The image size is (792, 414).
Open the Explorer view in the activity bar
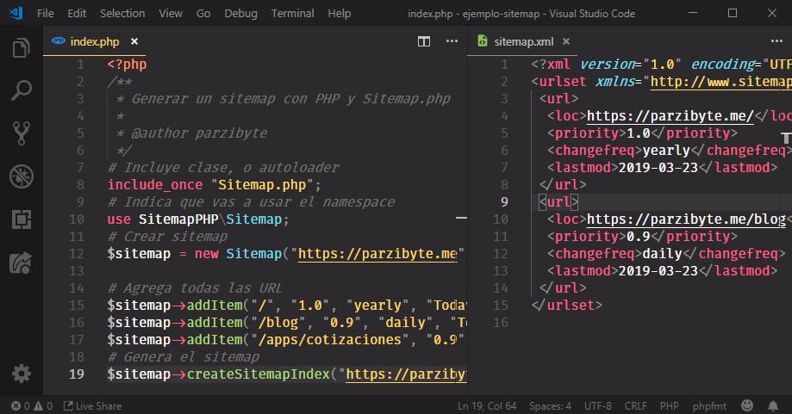(x=22, y=48)
